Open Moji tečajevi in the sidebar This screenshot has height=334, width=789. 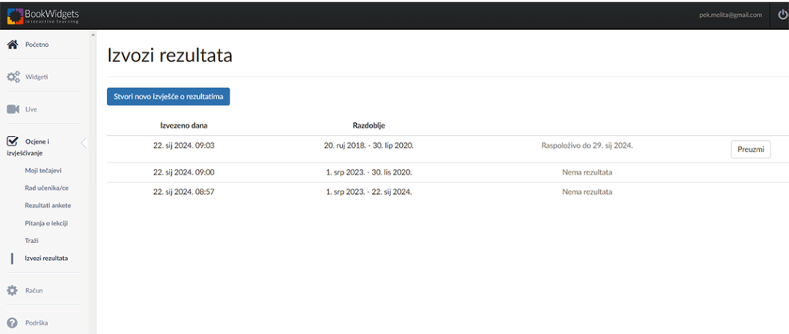42,170
